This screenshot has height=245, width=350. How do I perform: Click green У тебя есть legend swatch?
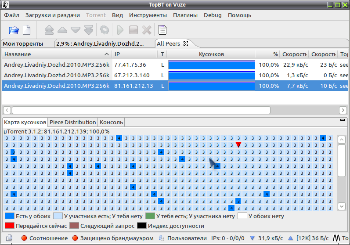point(150,216)
